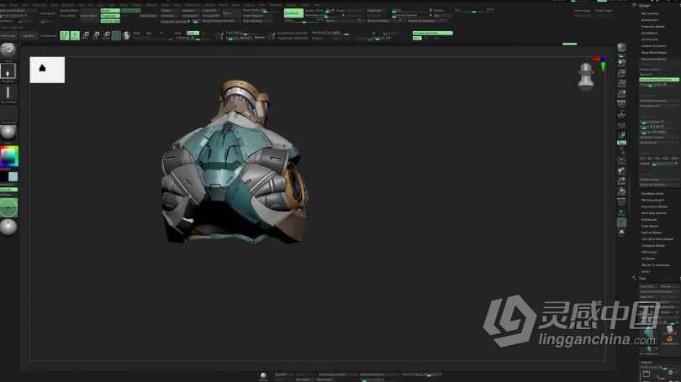Click Decimate Current in Zplugin panel
The image size is (681, 382).
(659, 137)
